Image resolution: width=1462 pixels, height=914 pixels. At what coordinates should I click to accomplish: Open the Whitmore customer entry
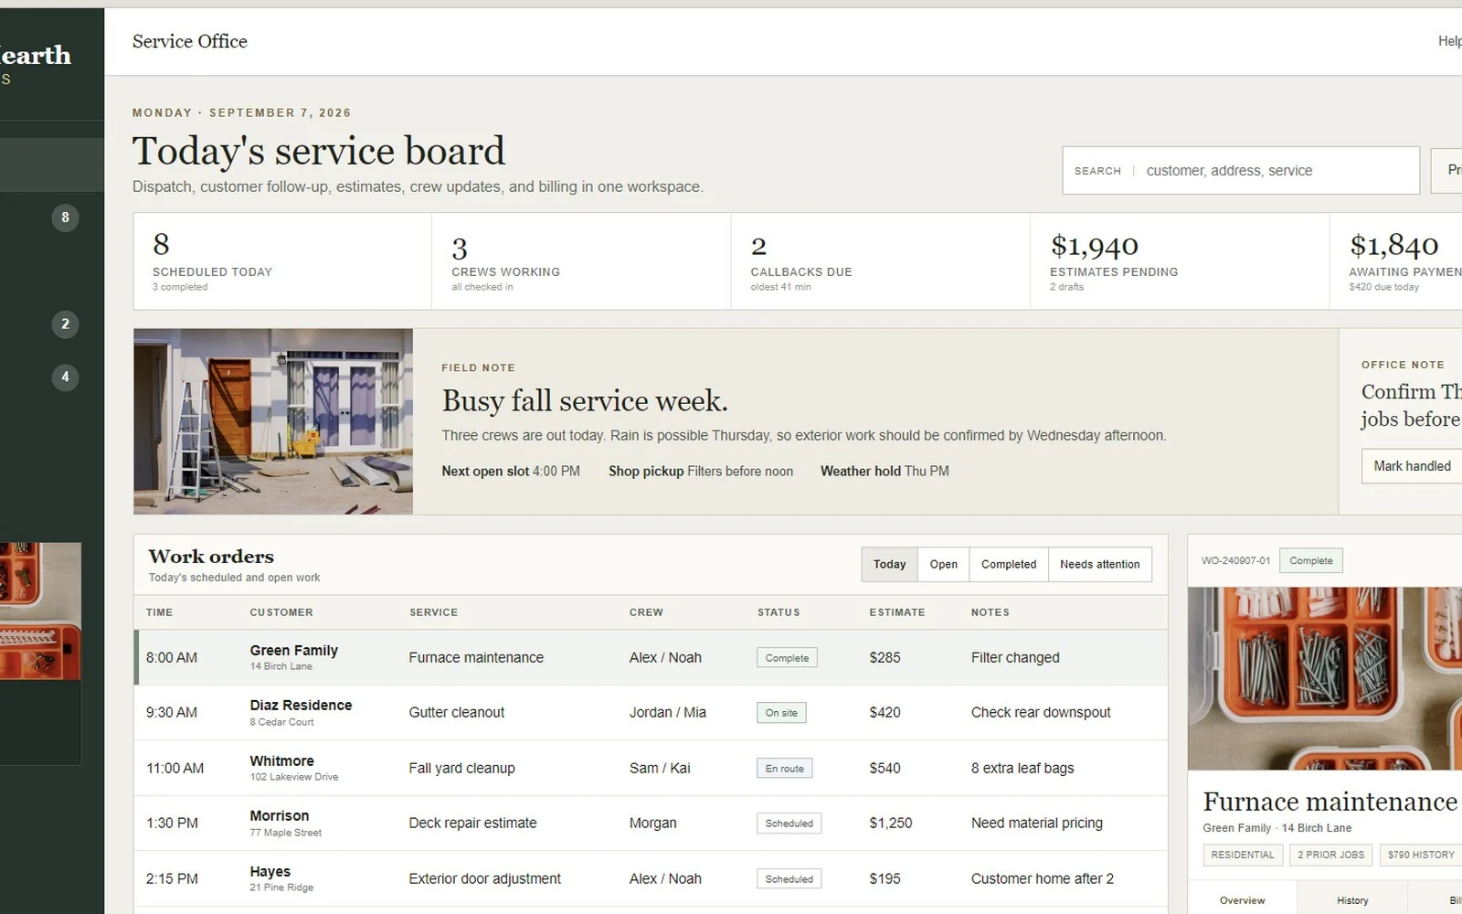(281, 760)
